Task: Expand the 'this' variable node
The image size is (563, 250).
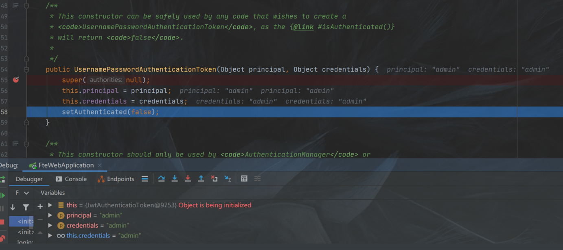Action: pyautogui.click(x=50, y=205)
